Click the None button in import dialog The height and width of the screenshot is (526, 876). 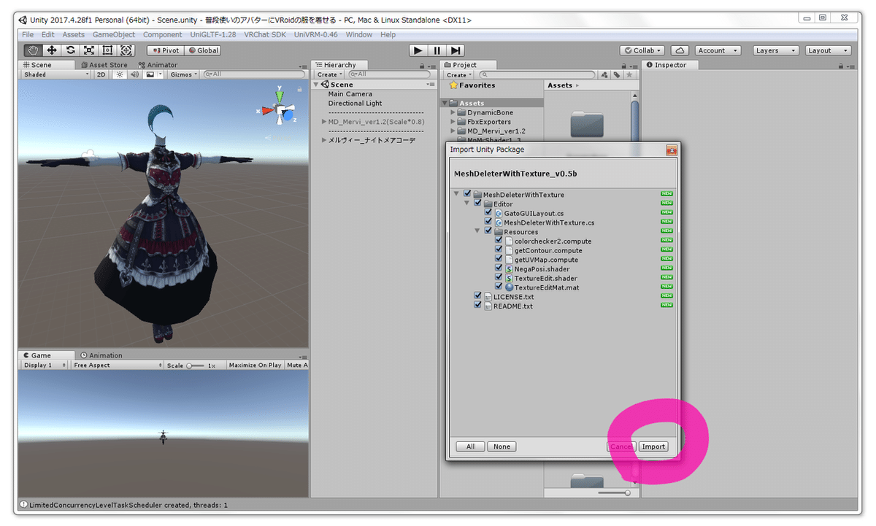pos(502,446)
